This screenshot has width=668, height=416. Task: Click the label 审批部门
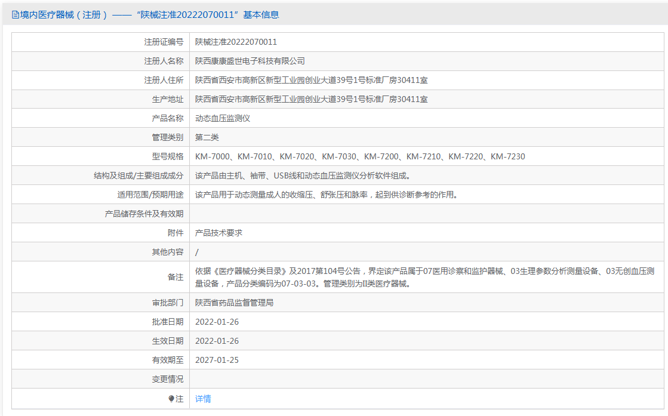coord(167,303)
